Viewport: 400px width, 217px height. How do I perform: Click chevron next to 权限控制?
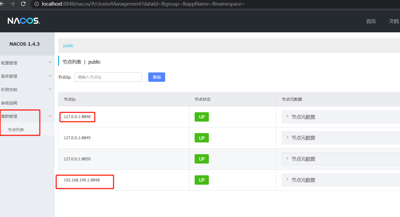coord(50,89)
